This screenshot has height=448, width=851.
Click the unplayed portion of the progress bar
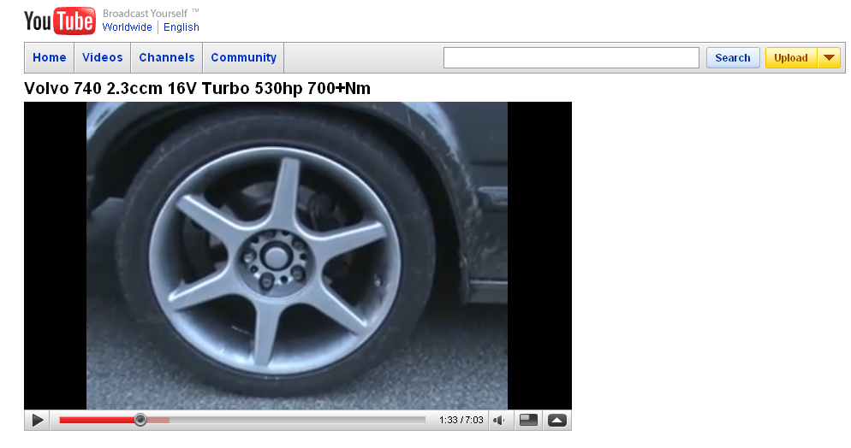pyautogui.click(x=297, y=420)
